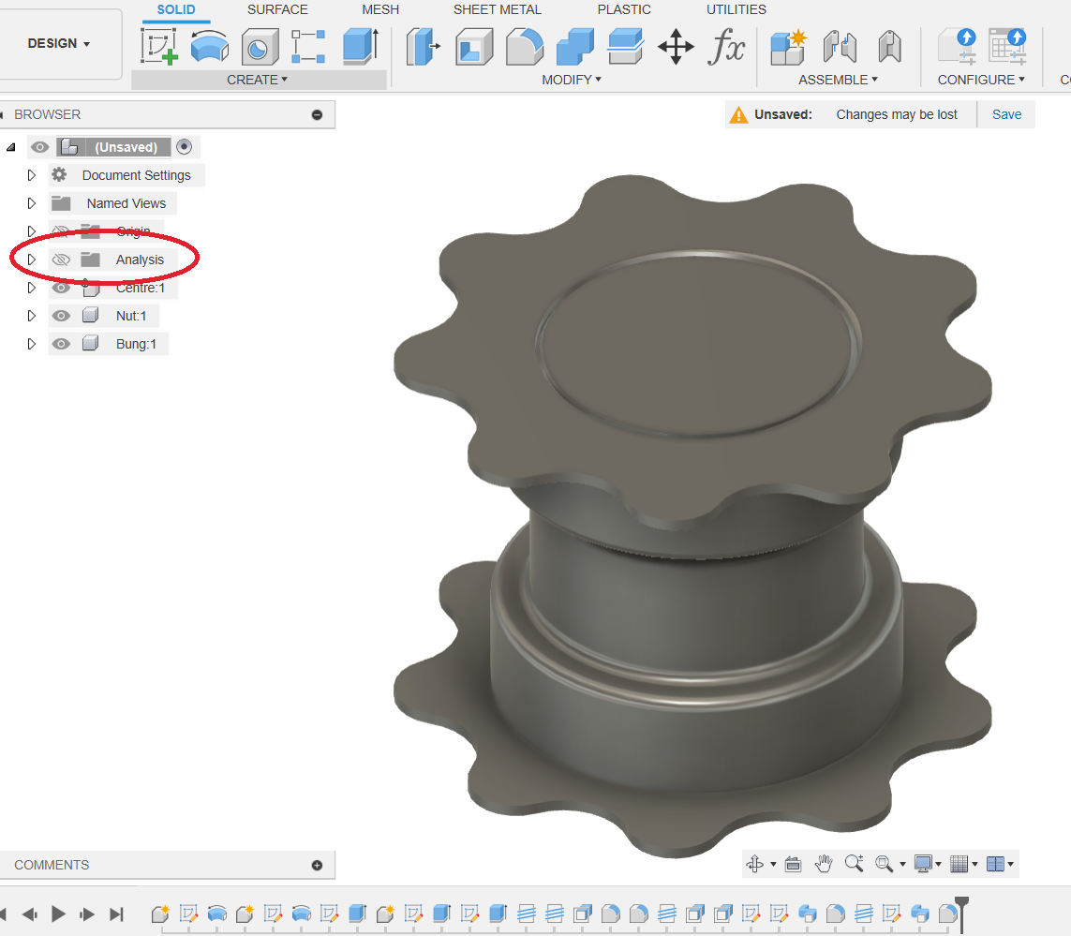The width and height of the screenshot is (1071, 936).
Task: Switch to the SHEET METAL tab
Action: (x=497, y=9)
